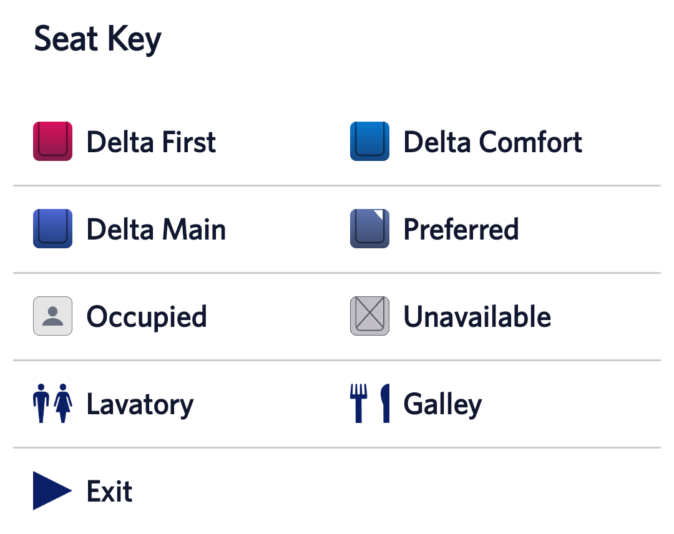The image size is (674, 534).
Task: Click the Delta First label text
Action: pyautogui.click(x=151, y=142)
